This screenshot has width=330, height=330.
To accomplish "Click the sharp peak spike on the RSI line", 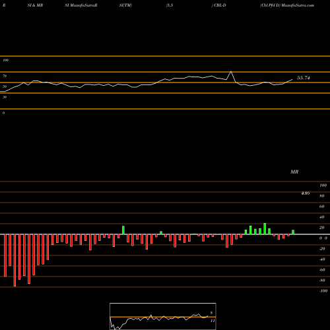I will (231, 72).
